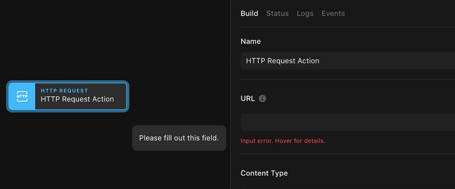Click the red Input error message

click(x=282, y=141)
